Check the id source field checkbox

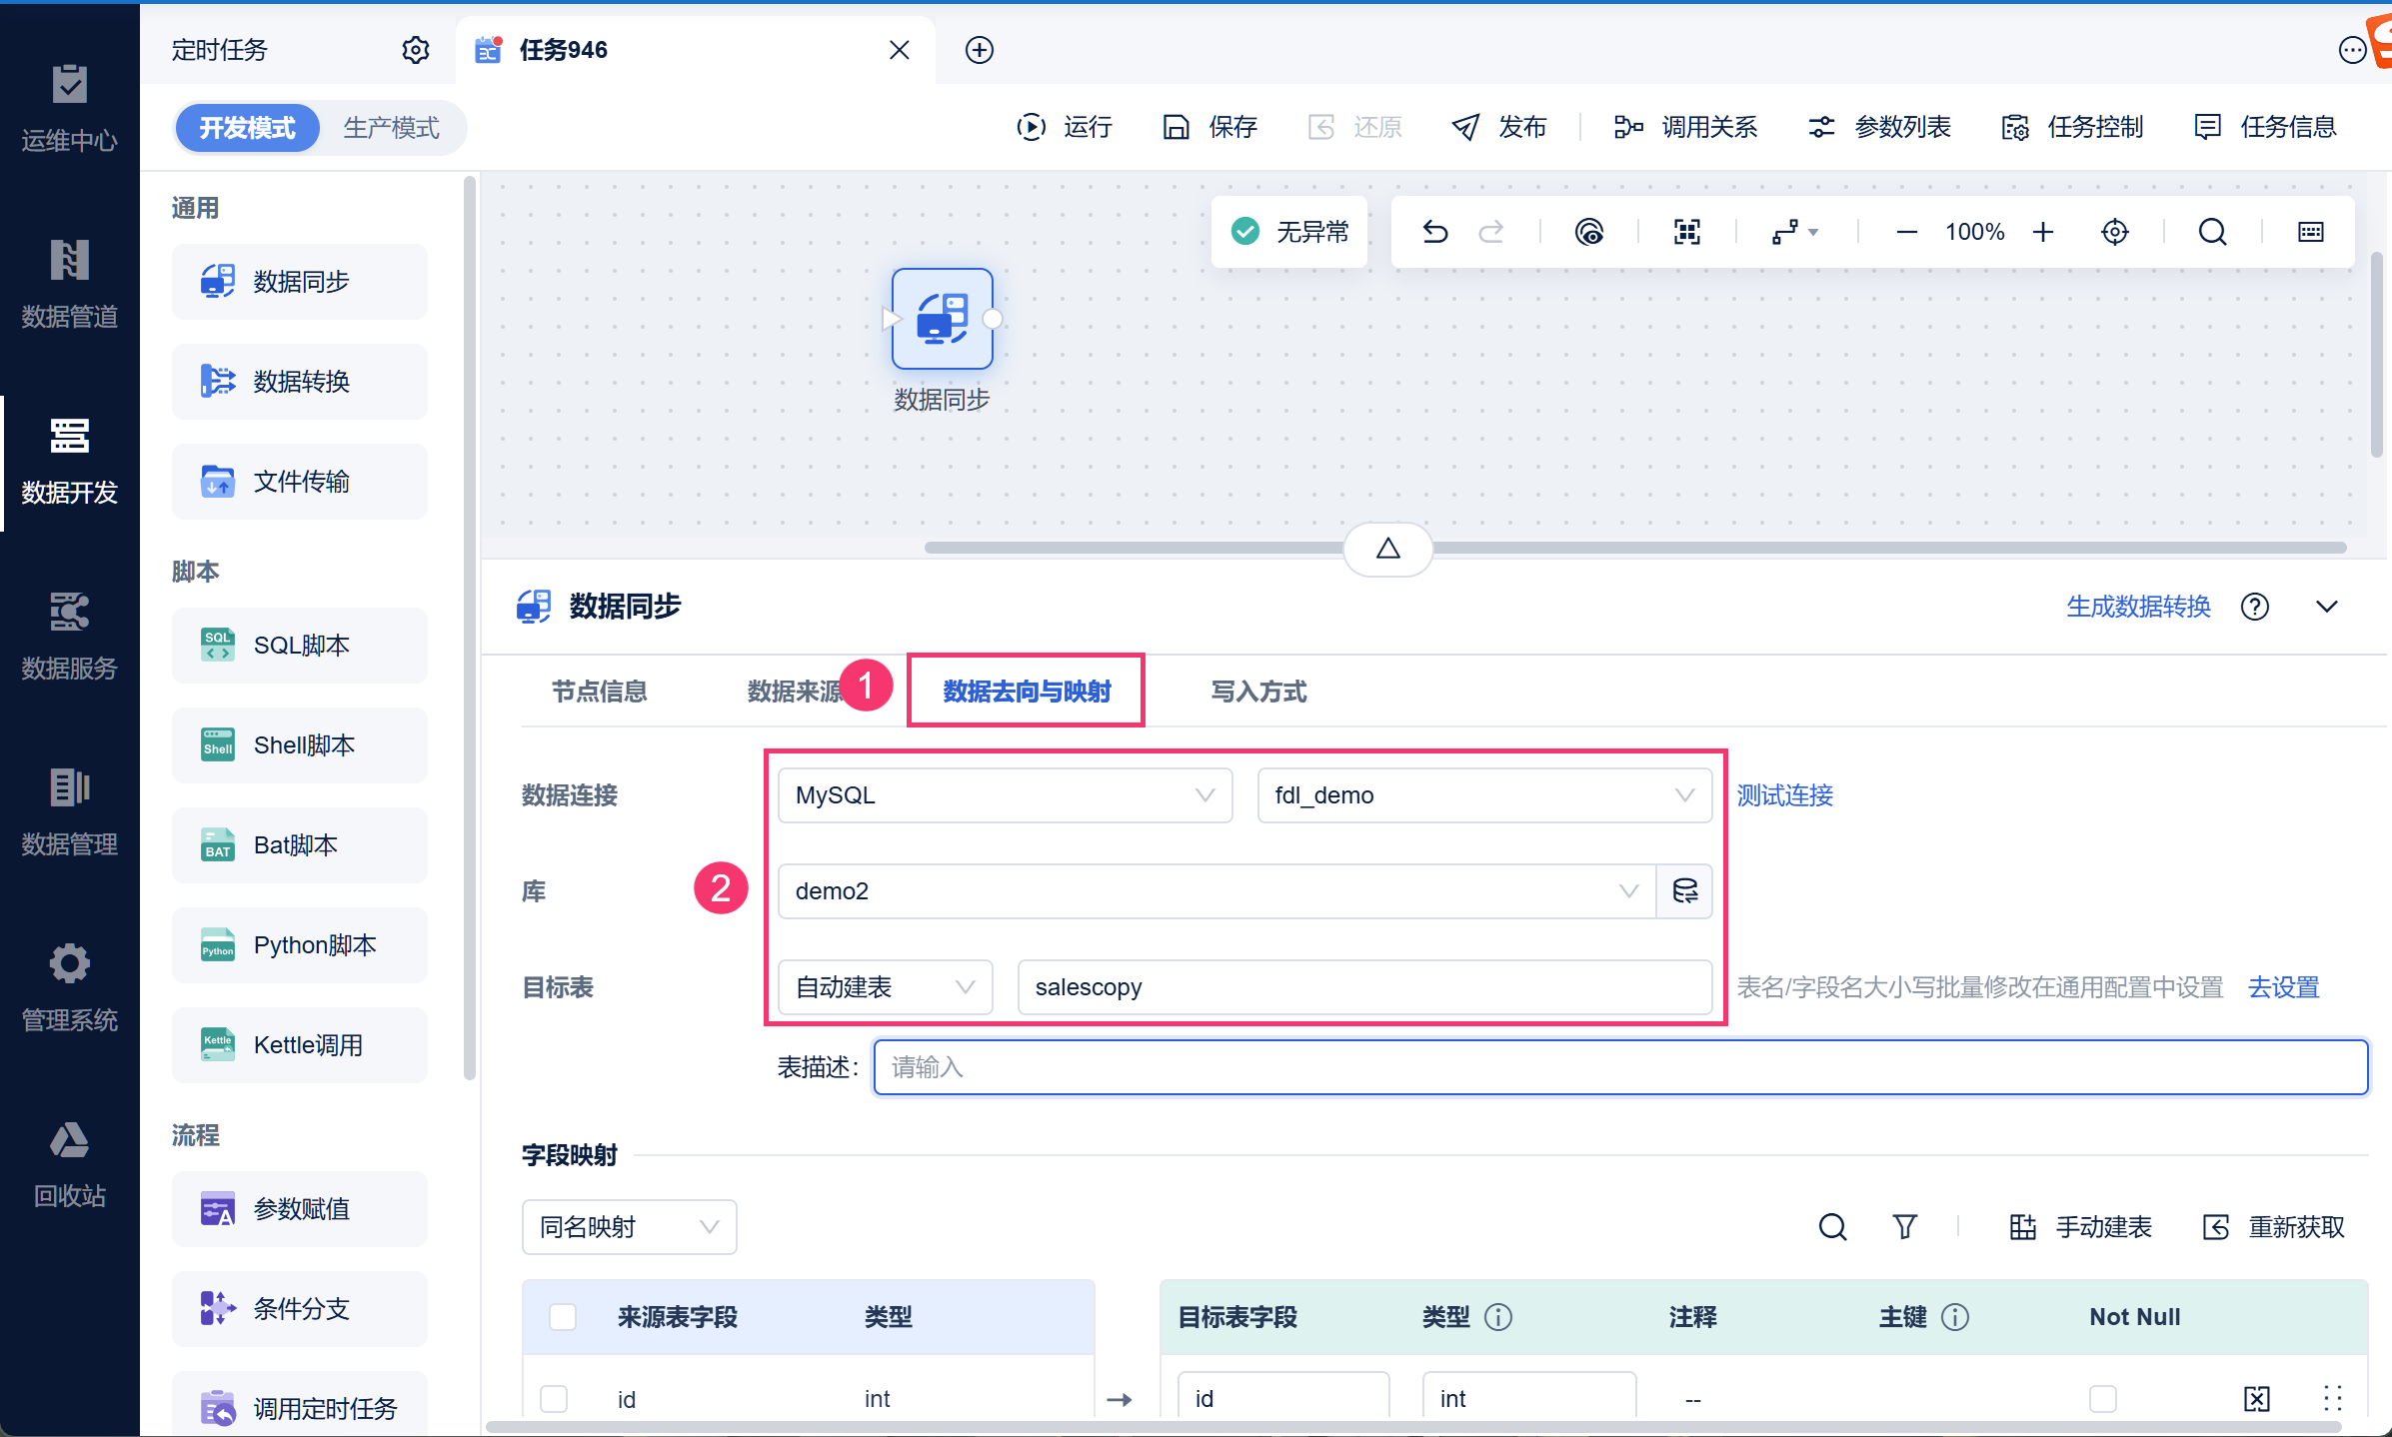click(554, 1398)
